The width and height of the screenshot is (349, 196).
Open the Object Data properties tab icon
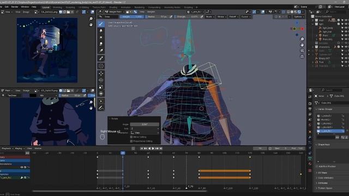tap(310, 158)
